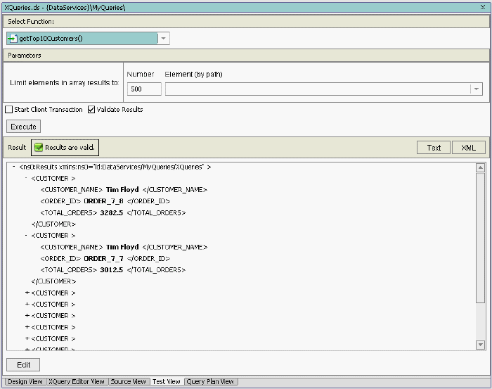Click the results scrollbar up arrow

(480, 168)
